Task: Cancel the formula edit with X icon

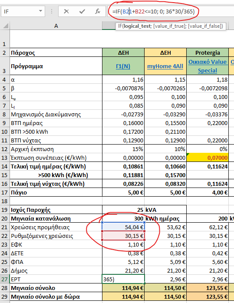Action: (x=66, y=12)
